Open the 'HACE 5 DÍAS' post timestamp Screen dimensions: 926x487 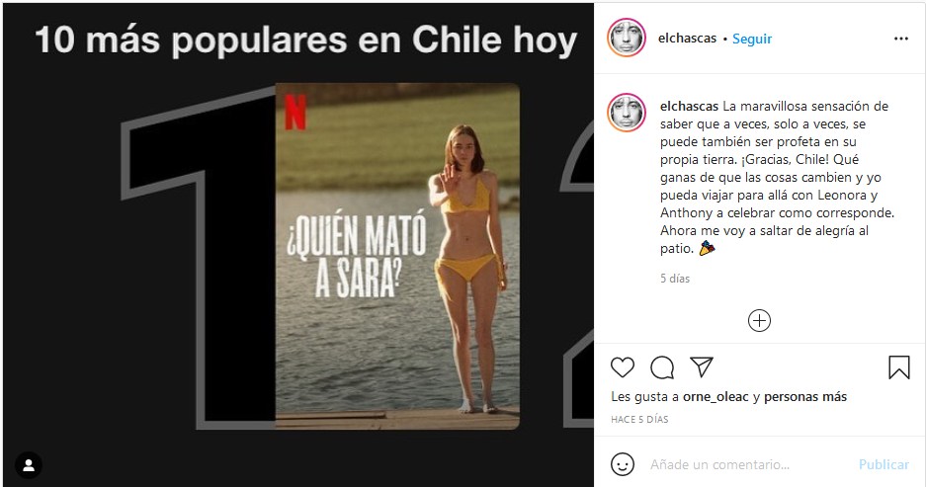pyautogui.click(x=639, y=419)
